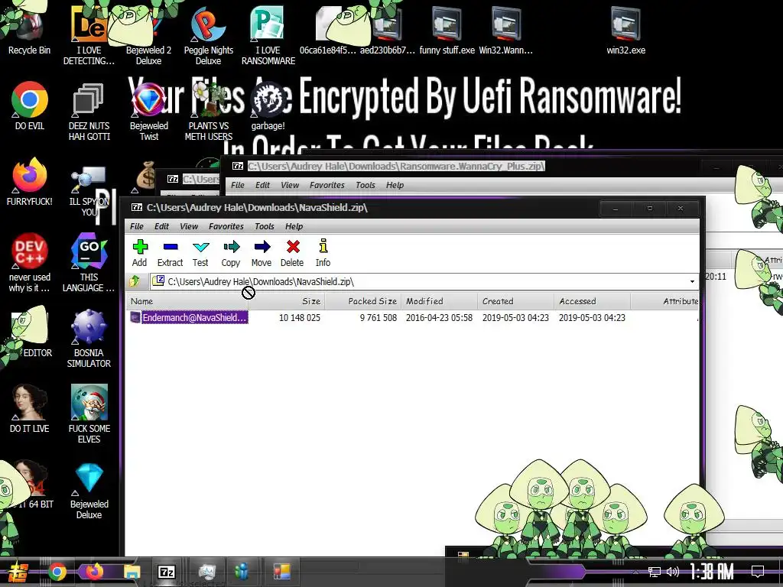This screenshot has width=783, height=587.
Task: Open the File menu in NavaShield.zip window
Action: 136,226
